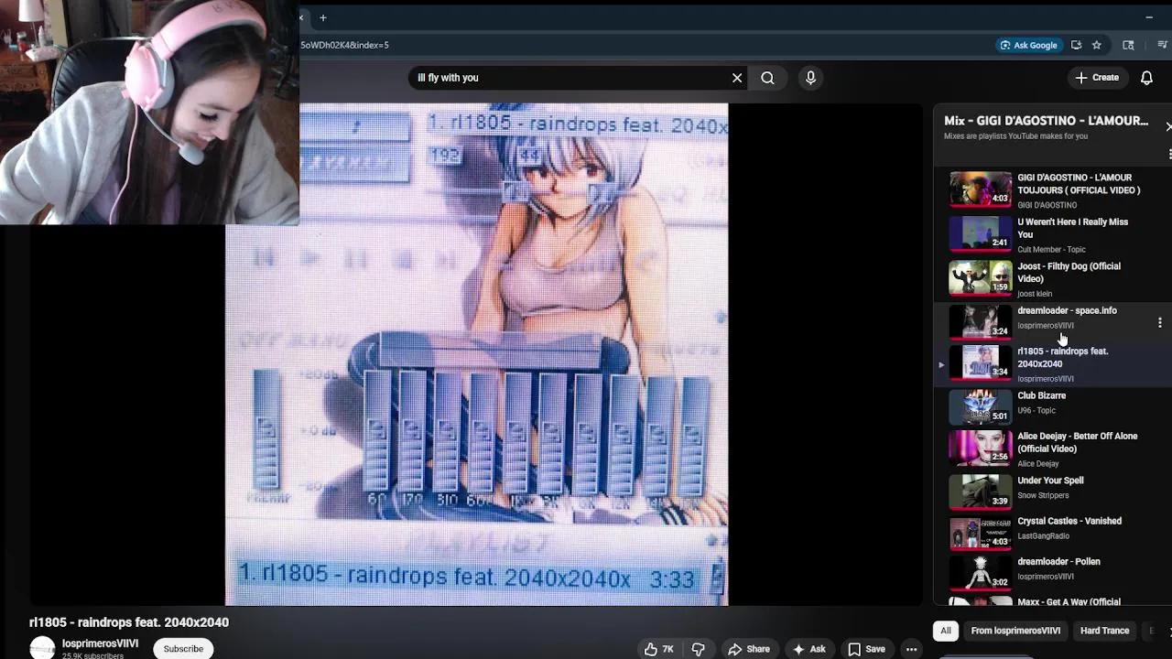Screen dimensions: 1172x659
Task: Select the Hard Trance chip
Action: tap(1104, 631)
